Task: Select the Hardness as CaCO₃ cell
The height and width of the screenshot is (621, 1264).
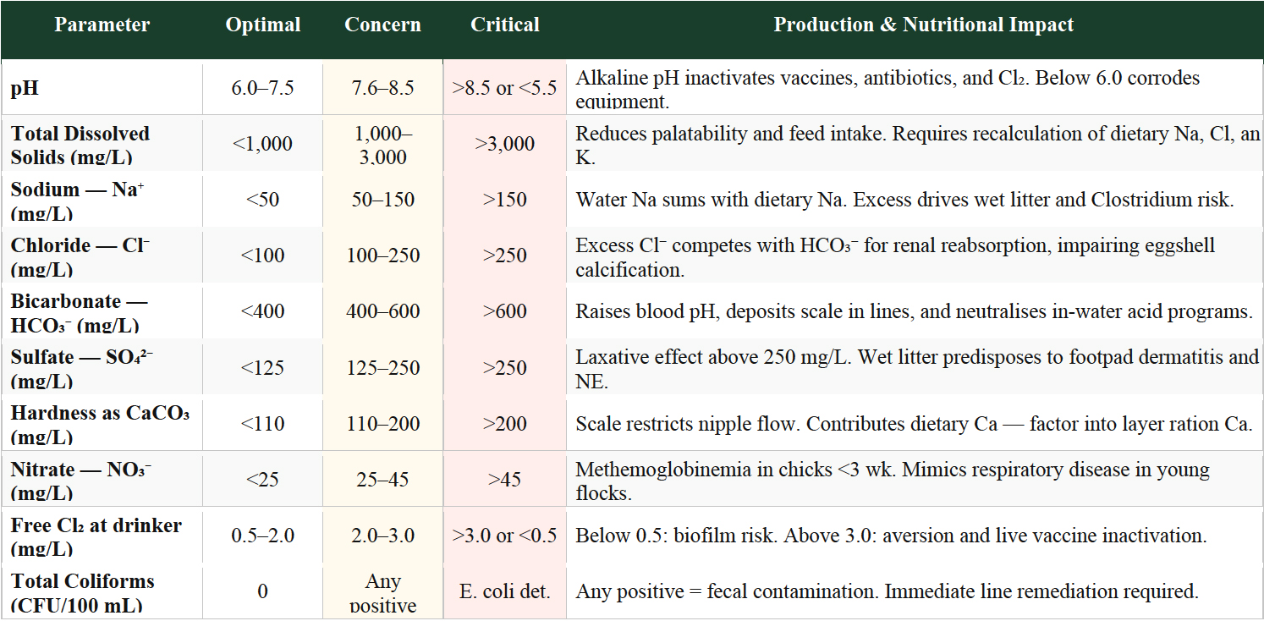Action: click(100, 423)
